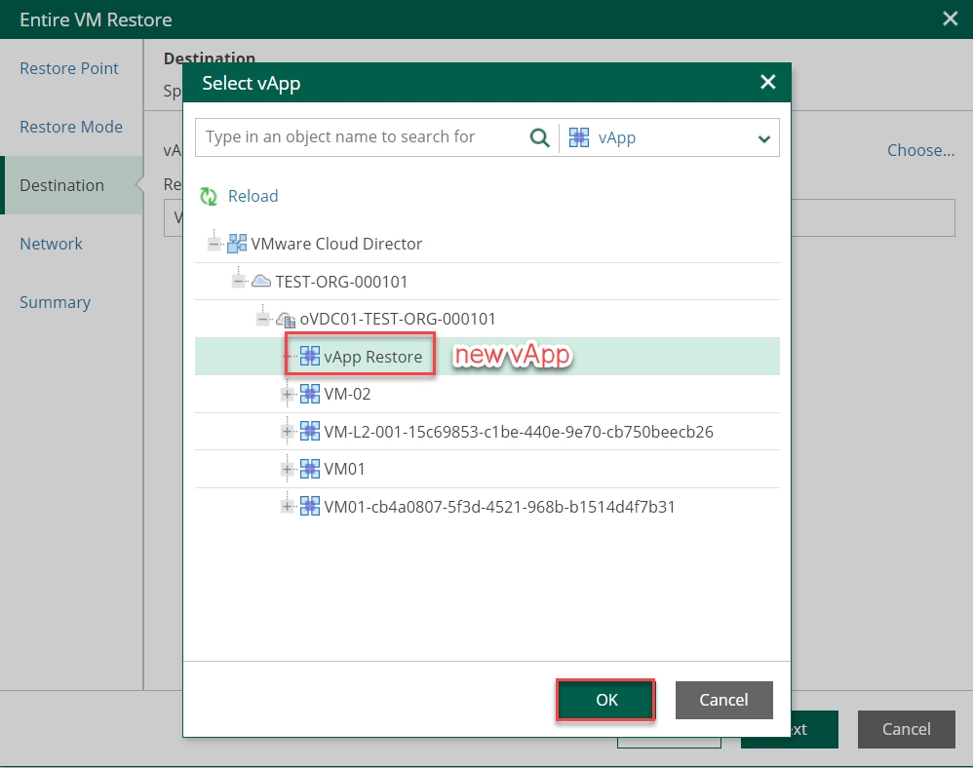Go to the Restore Point step

[69, 68]
